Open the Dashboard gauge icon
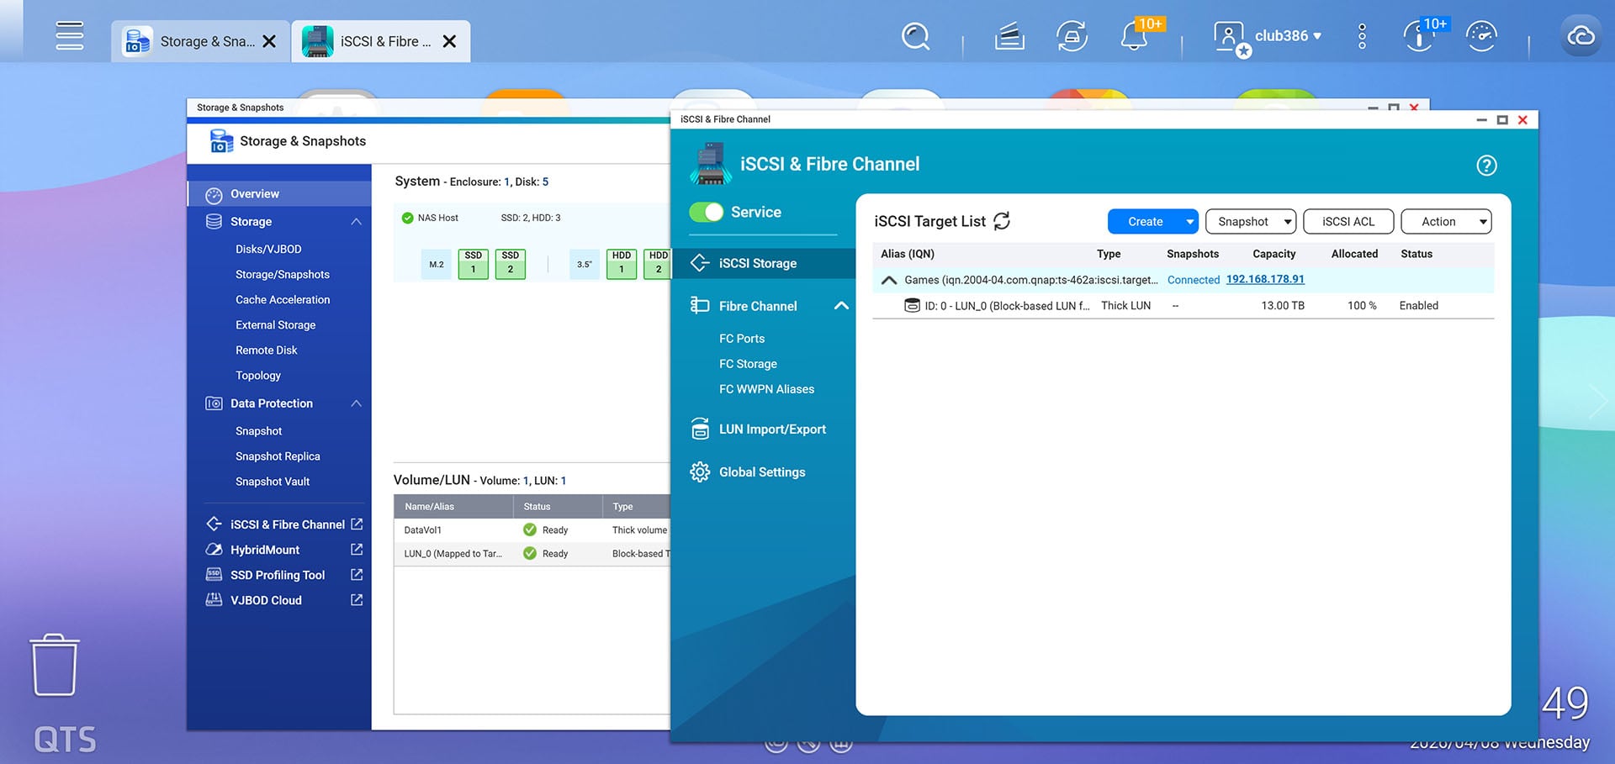The height and width of the screenshot is (764, 1615). [x=1480, y=37]
